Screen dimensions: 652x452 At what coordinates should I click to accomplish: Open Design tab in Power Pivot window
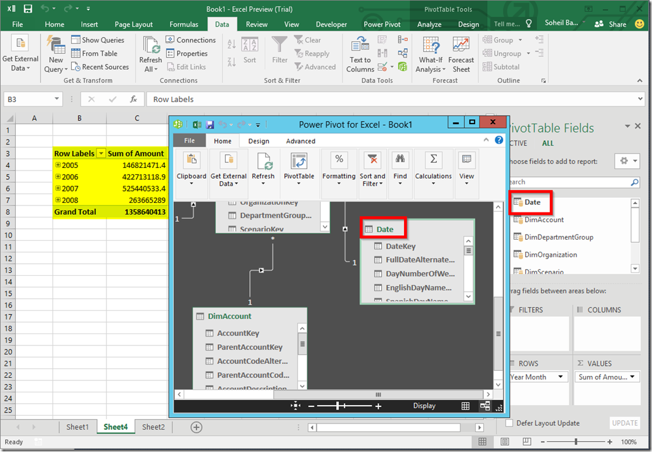point(259,141)
